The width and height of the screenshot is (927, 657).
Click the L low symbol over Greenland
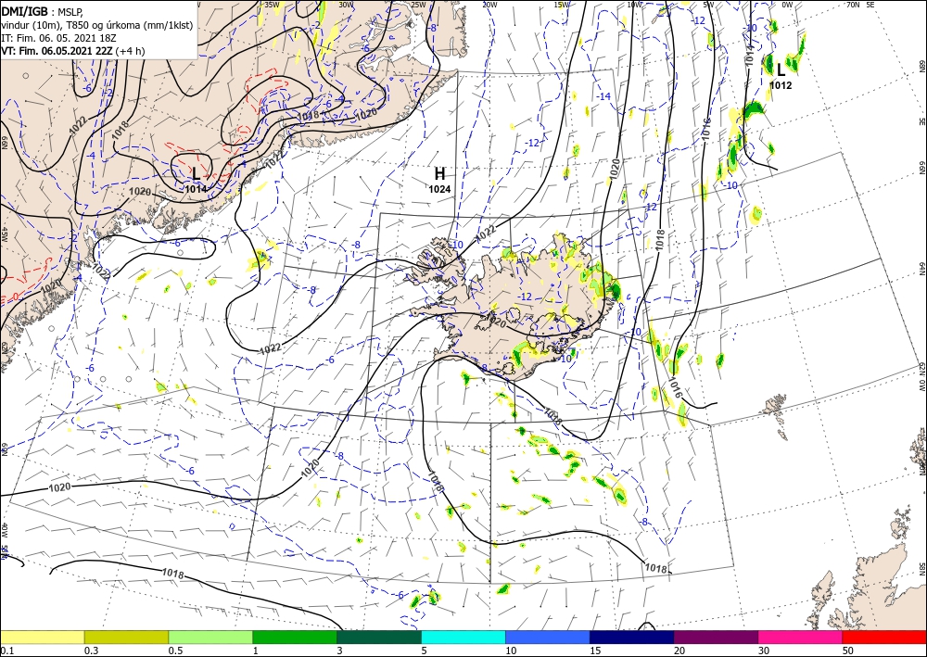coord(196,173)
